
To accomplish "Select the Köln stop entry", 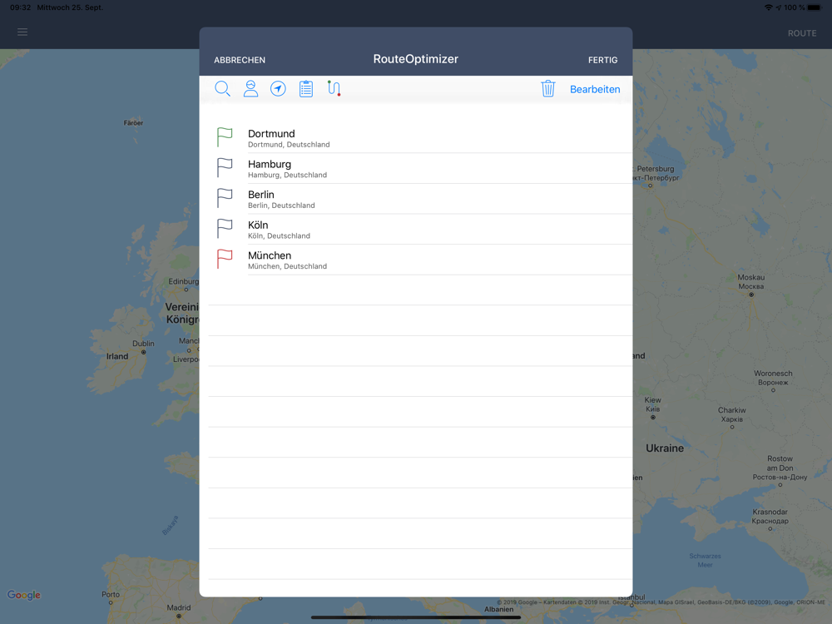I will pos(416,230).
